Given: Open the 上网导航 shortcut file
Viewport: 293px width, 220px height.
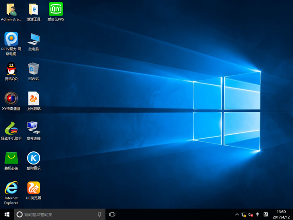Looking at the screenshot, I should click(33, 98).
